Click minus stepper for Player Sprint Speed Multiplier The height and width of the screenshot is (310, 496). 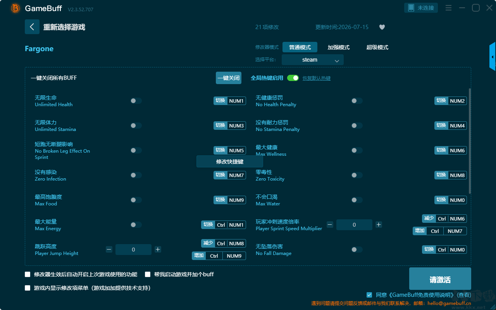pyautogui.click(x=330, y=225)
